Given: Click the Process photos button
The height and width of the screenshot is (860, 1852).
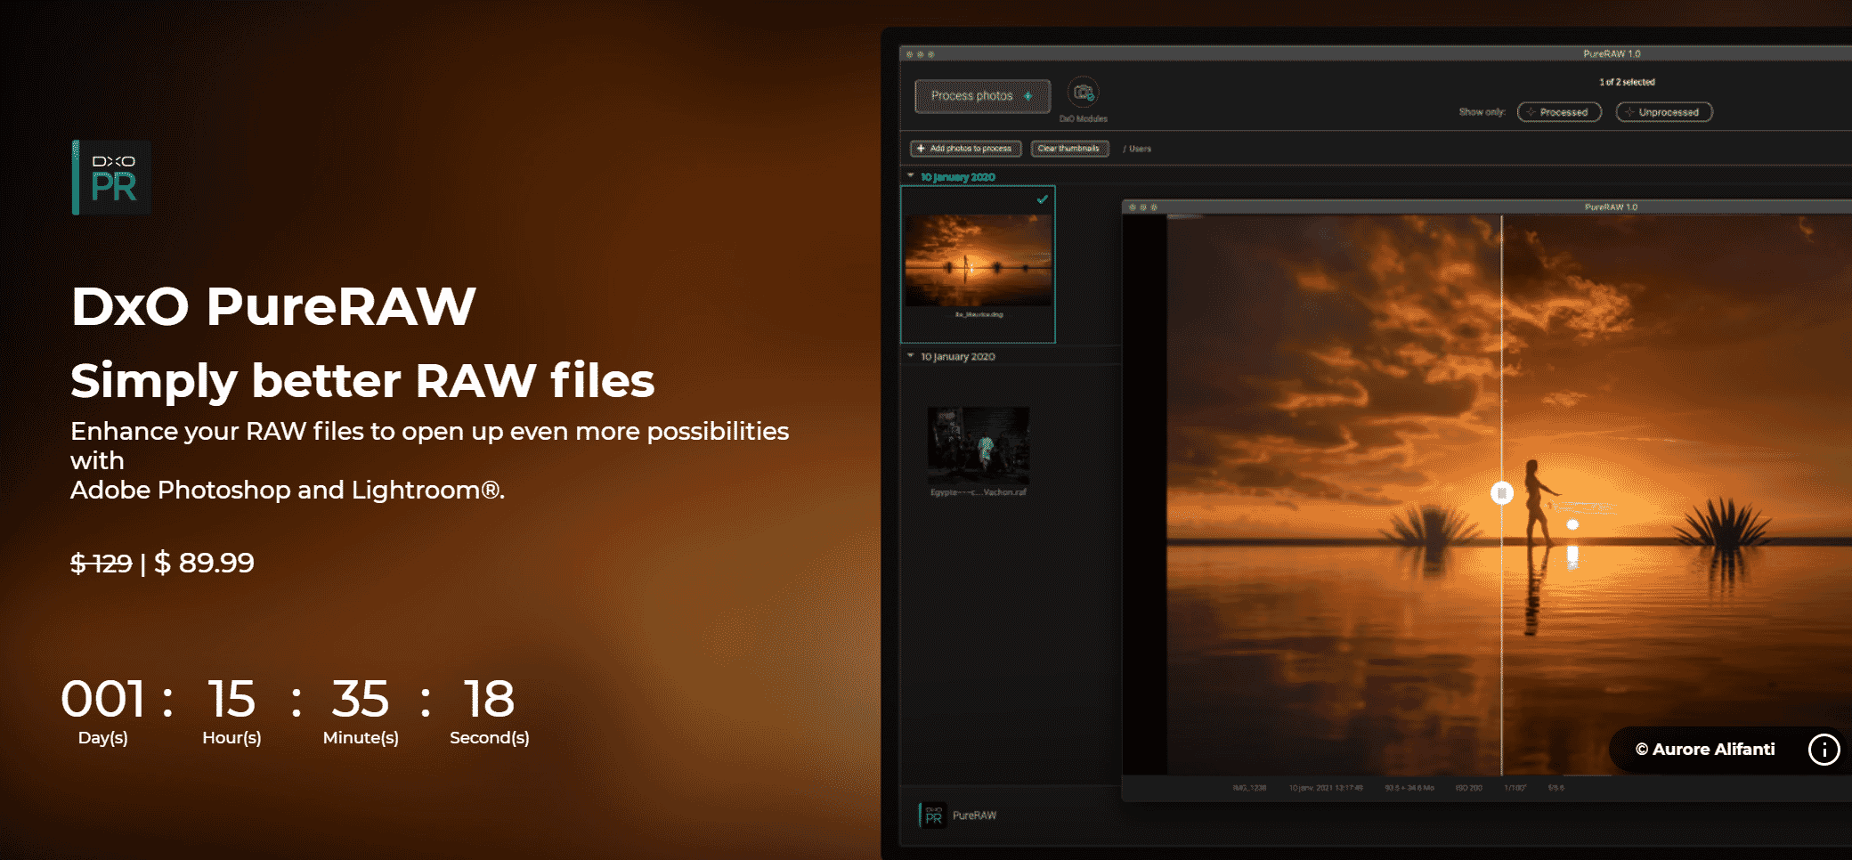Looking at the screenshot, I should pyautogui.click(x=982, y=95).
